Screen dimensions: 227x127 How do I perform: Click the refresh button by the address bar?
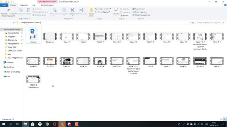tap(193, 23)
